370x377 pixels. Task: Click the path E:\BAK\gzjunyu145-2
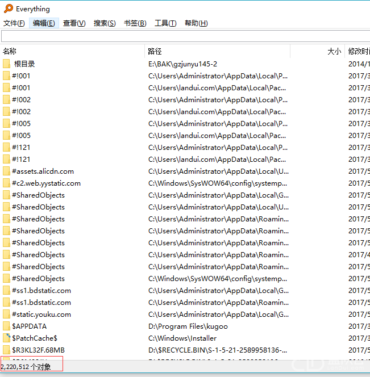(x=182, y=64)
